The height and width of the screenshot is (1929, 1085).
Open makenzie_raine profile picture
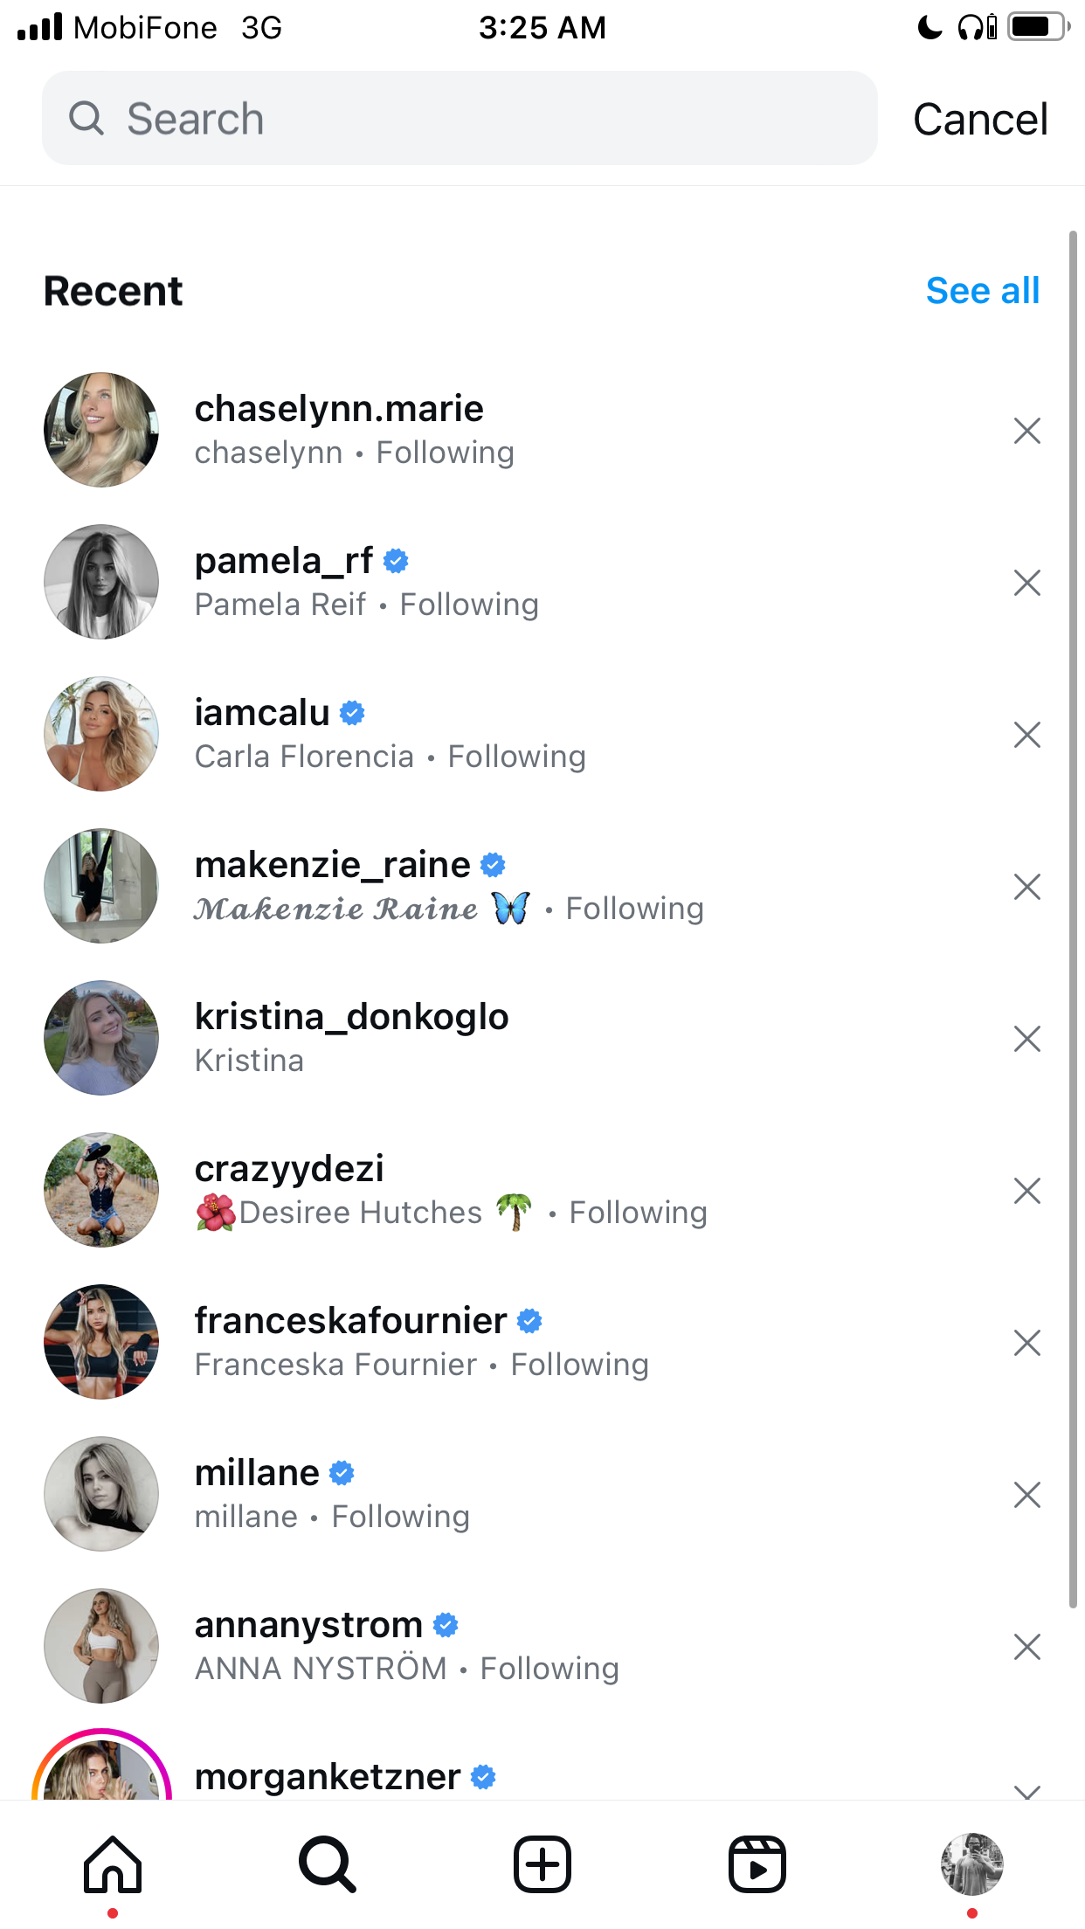tap(101, 886)
